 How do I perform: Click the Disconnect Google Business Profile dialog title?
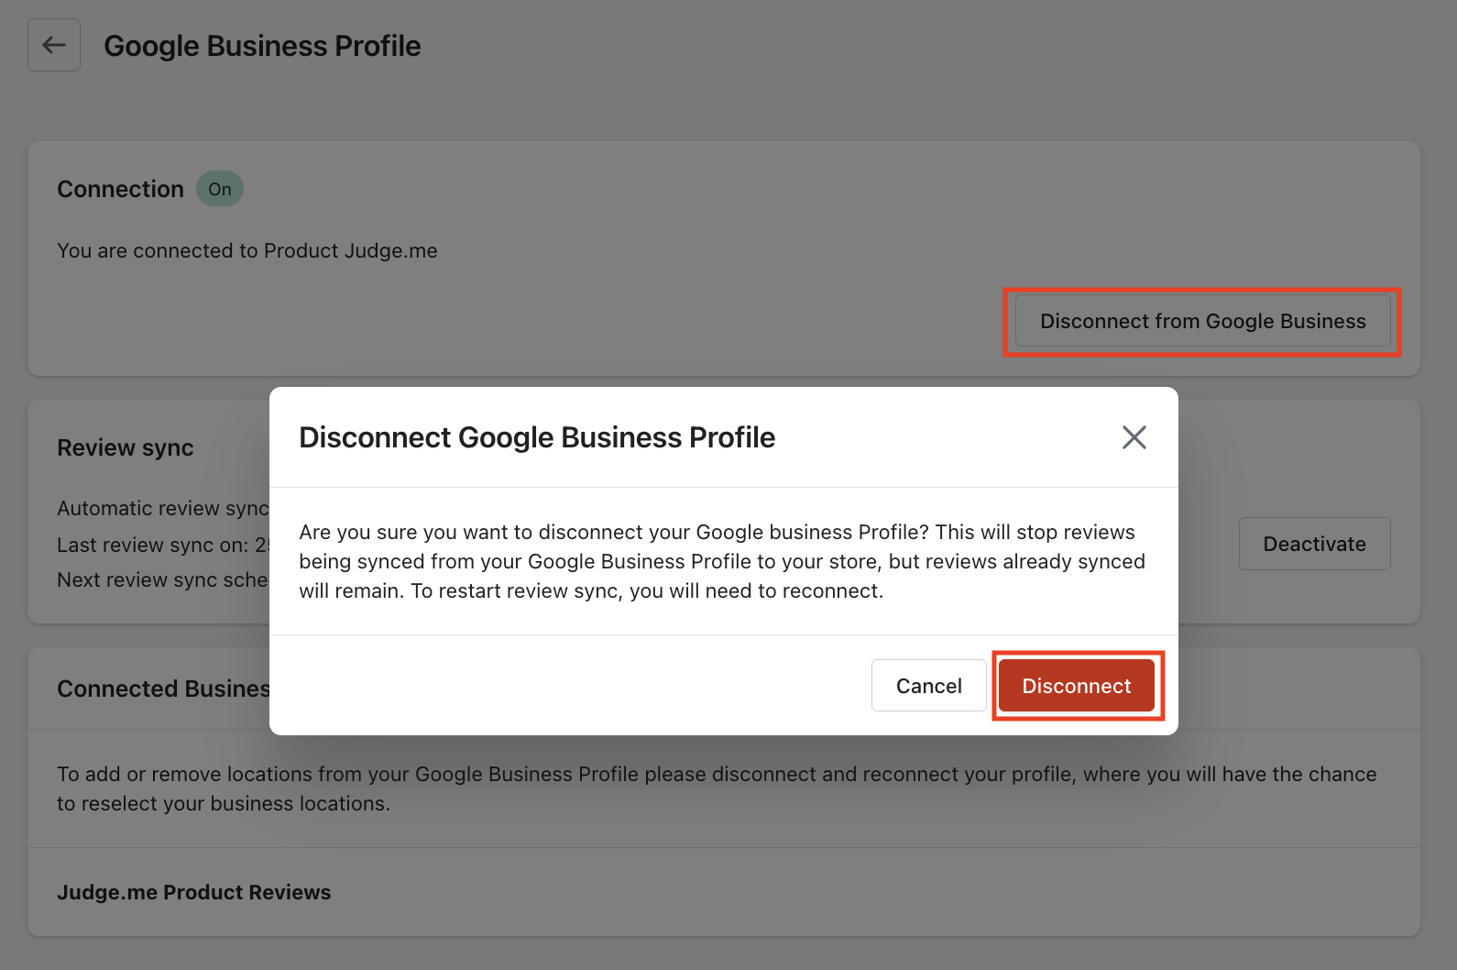click(x=537, y=437)
